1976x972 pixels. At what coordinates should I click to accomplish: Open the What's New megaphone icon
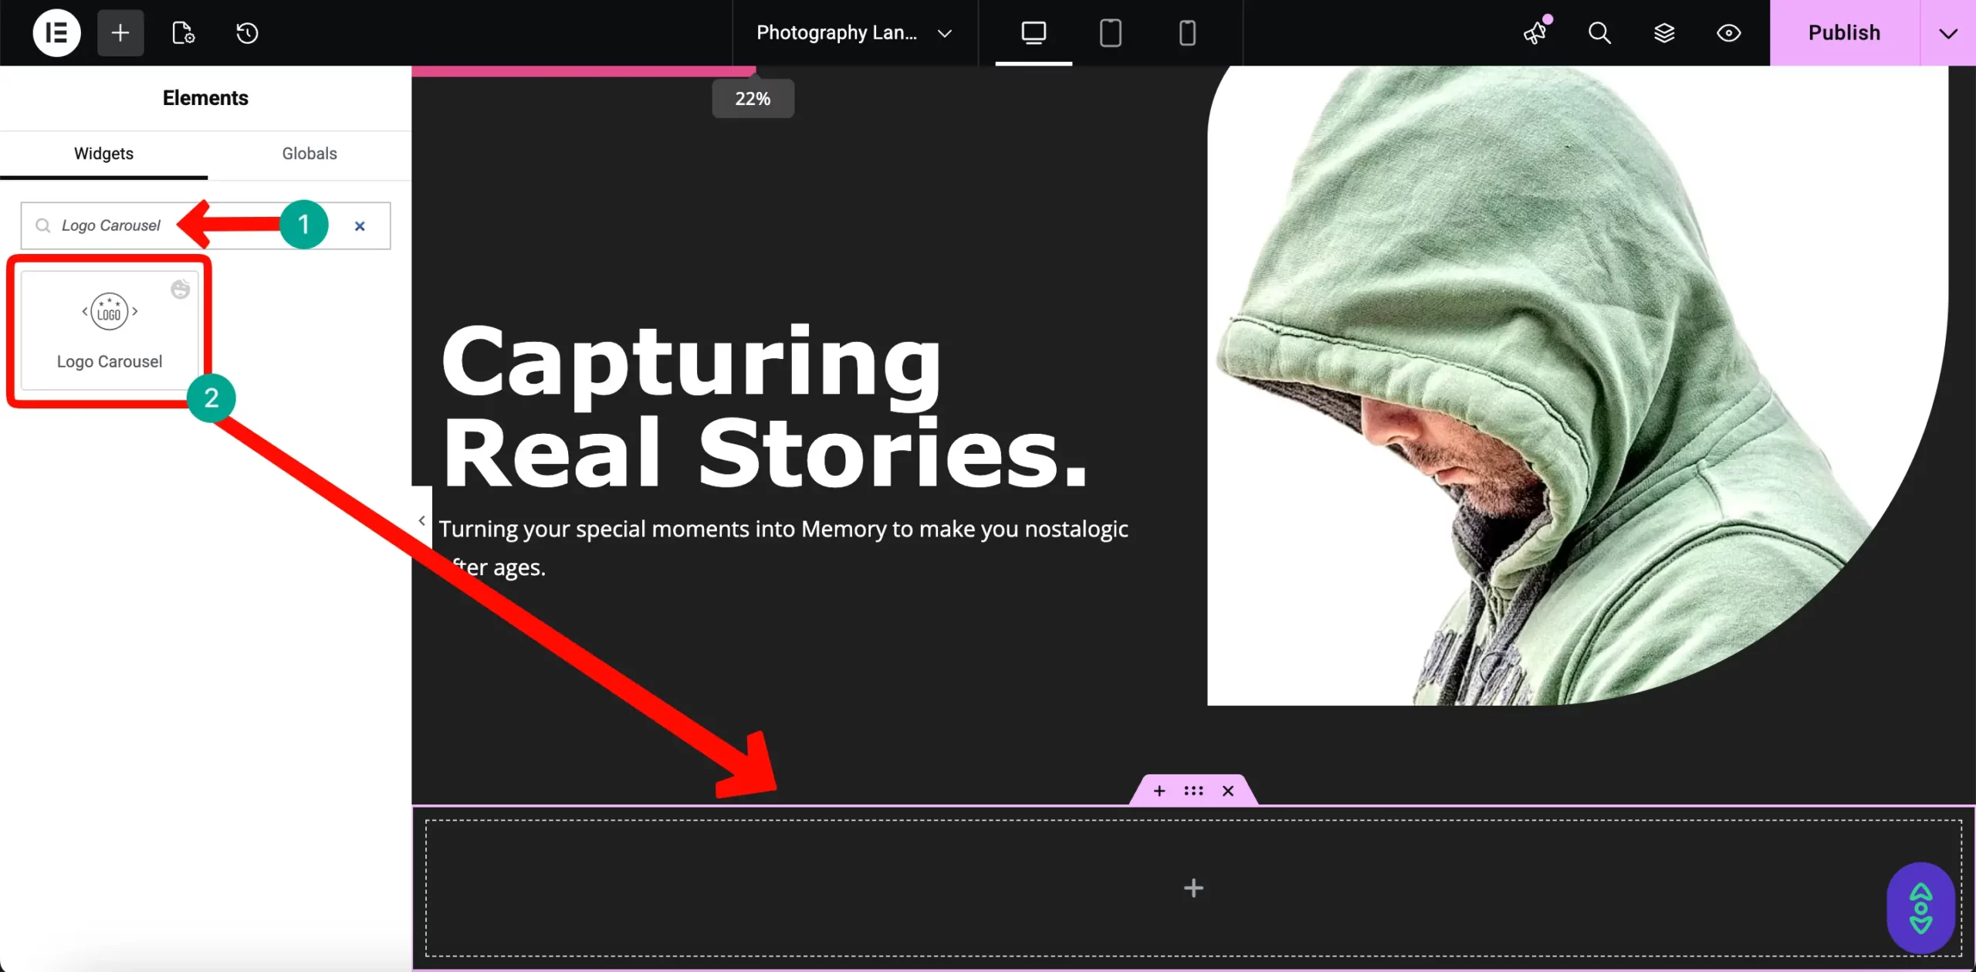pos(1535,32)
